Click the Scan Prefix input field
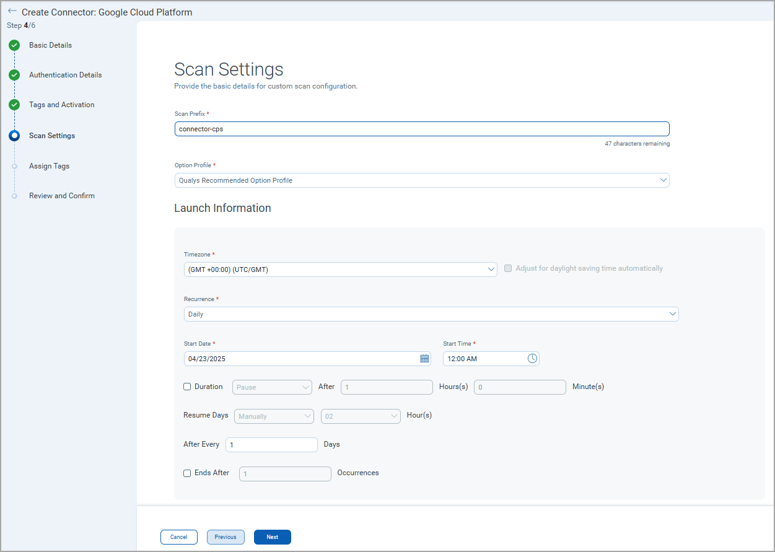Screen dimensions: 775x552 pyautogui.click(x=422, y=129)
